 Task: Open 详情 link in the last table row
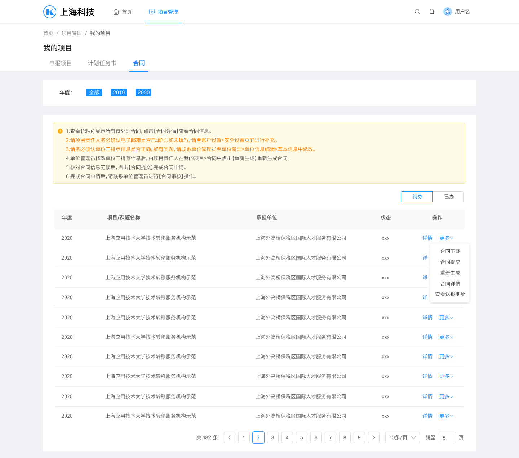(x=427, y=416)
